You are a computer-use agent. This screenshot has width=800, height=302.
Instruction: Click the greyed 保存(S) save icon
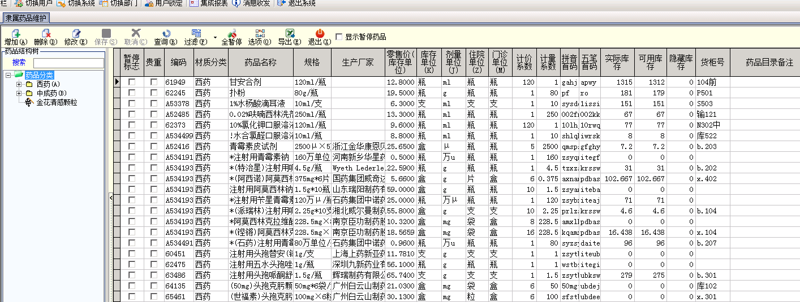click(106, 33)
